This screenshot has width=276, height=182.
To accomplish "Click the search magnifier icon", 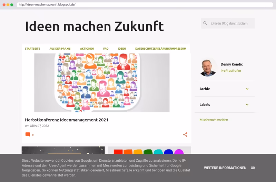I will [x=205, y=23].
